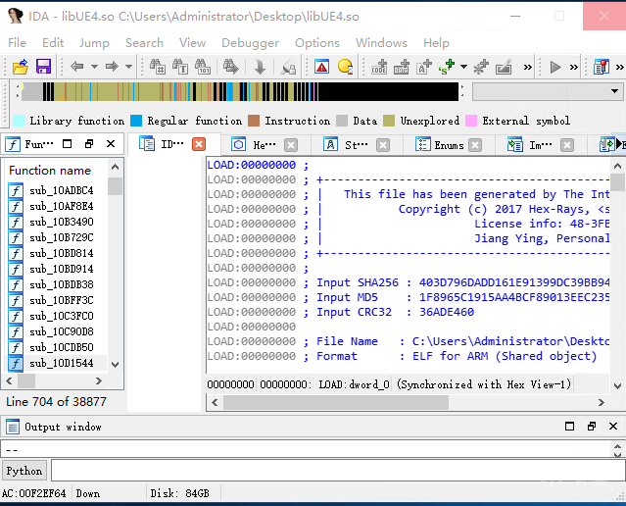The image size is (626, 506).
Task: Click the text search binoculars icon
Action: pyautogui.click(x=180, y=67)
